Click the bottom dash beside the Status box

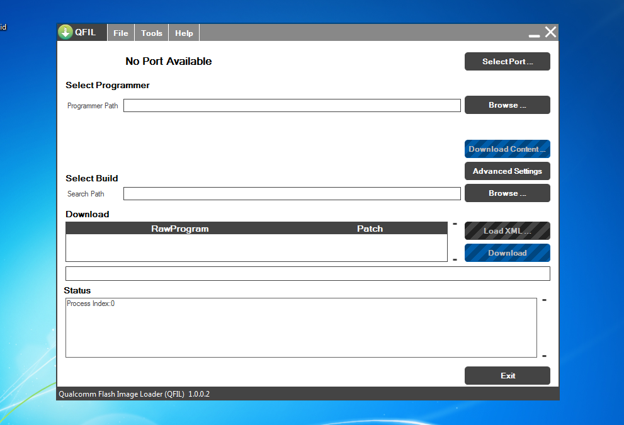tap(544, 356)
